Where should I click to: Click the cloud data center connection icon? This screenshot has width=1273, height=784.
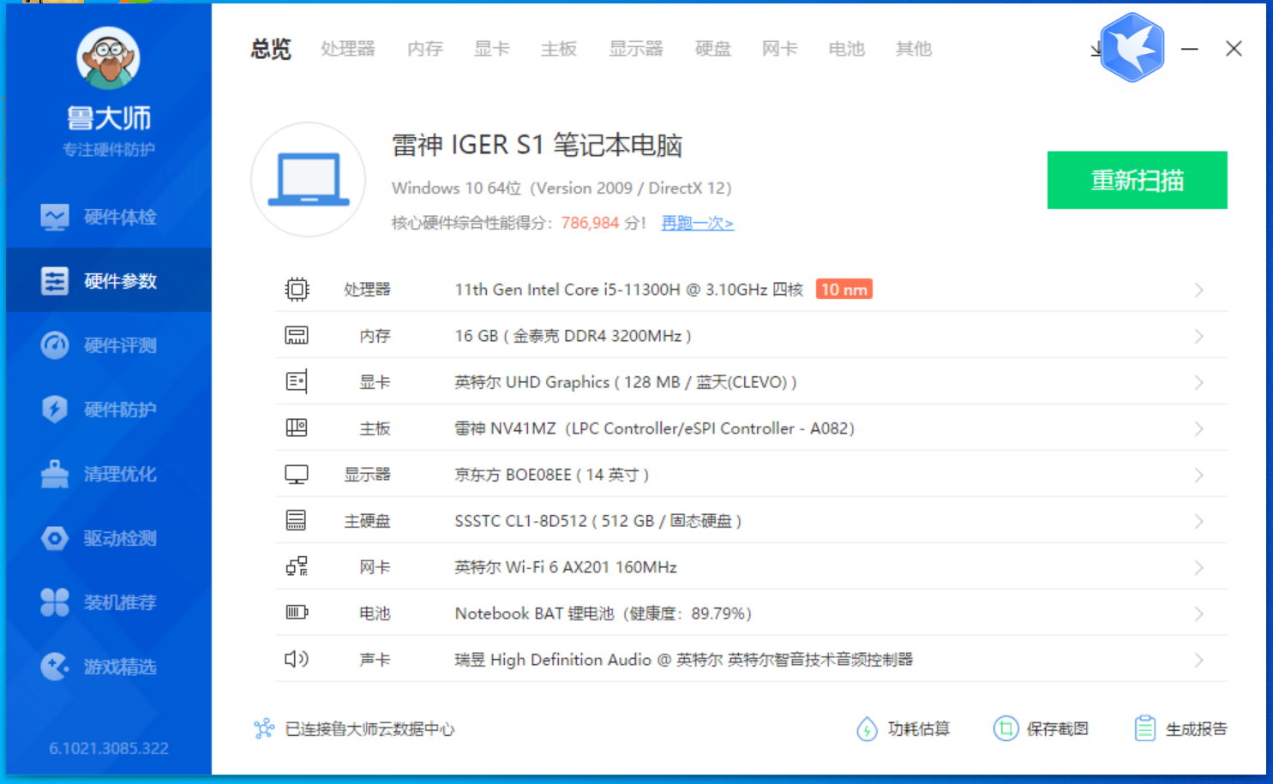pos(264,729)
